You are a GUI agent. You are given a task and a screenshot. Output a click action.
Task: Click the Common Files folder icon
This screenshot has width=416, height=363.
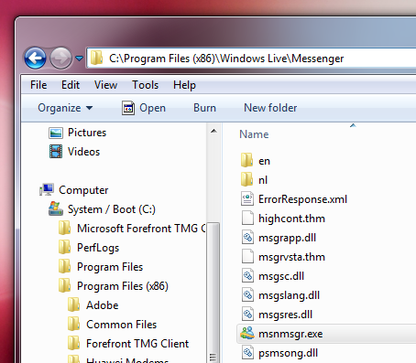[74, 324]
